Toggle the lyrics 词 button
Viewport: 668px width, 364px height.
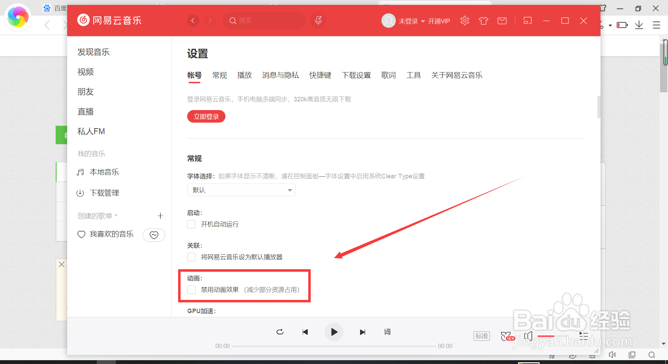(x=387, y=332)
